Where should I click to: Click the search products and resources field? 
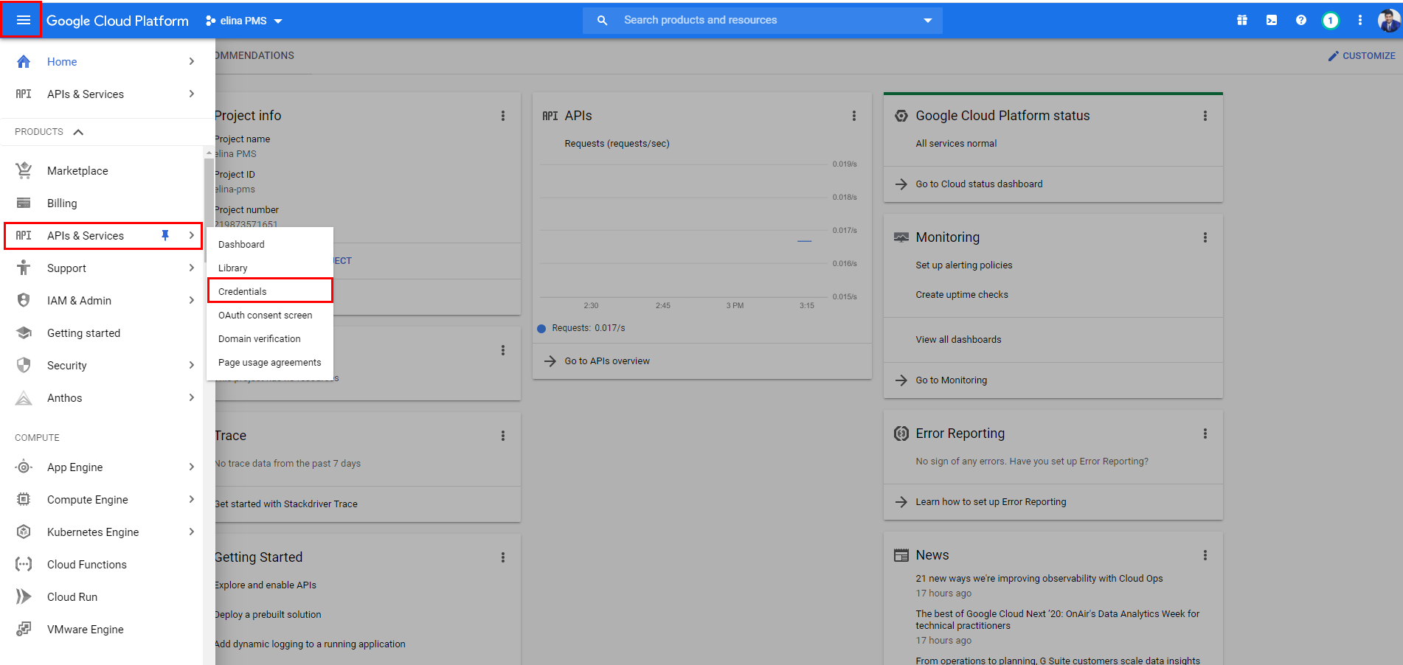[x=763, y=20]
